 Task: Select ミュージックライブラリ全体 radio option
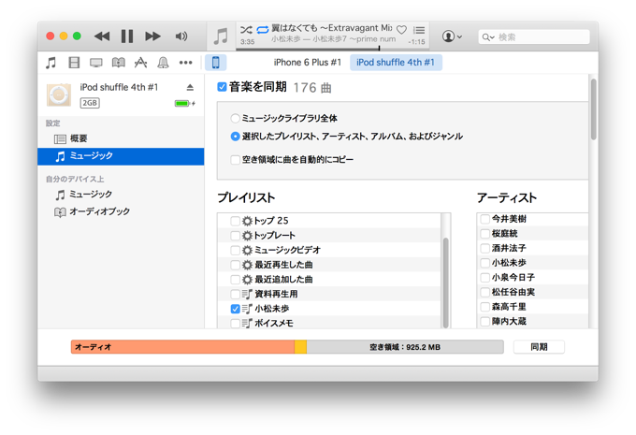coord(235,119)
